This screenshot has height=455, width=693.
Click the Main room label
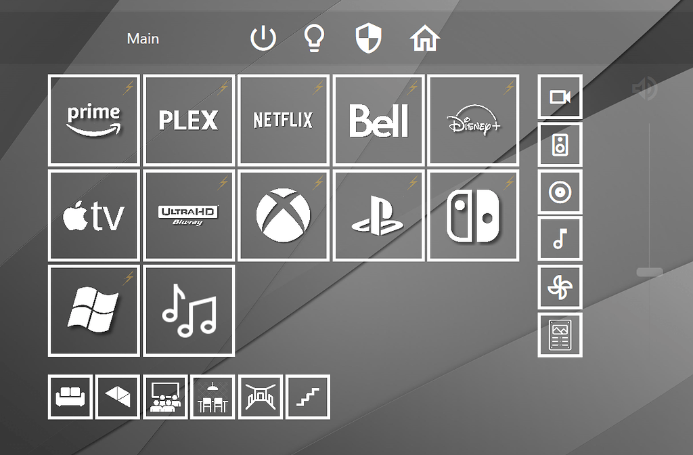coord(142,39)
